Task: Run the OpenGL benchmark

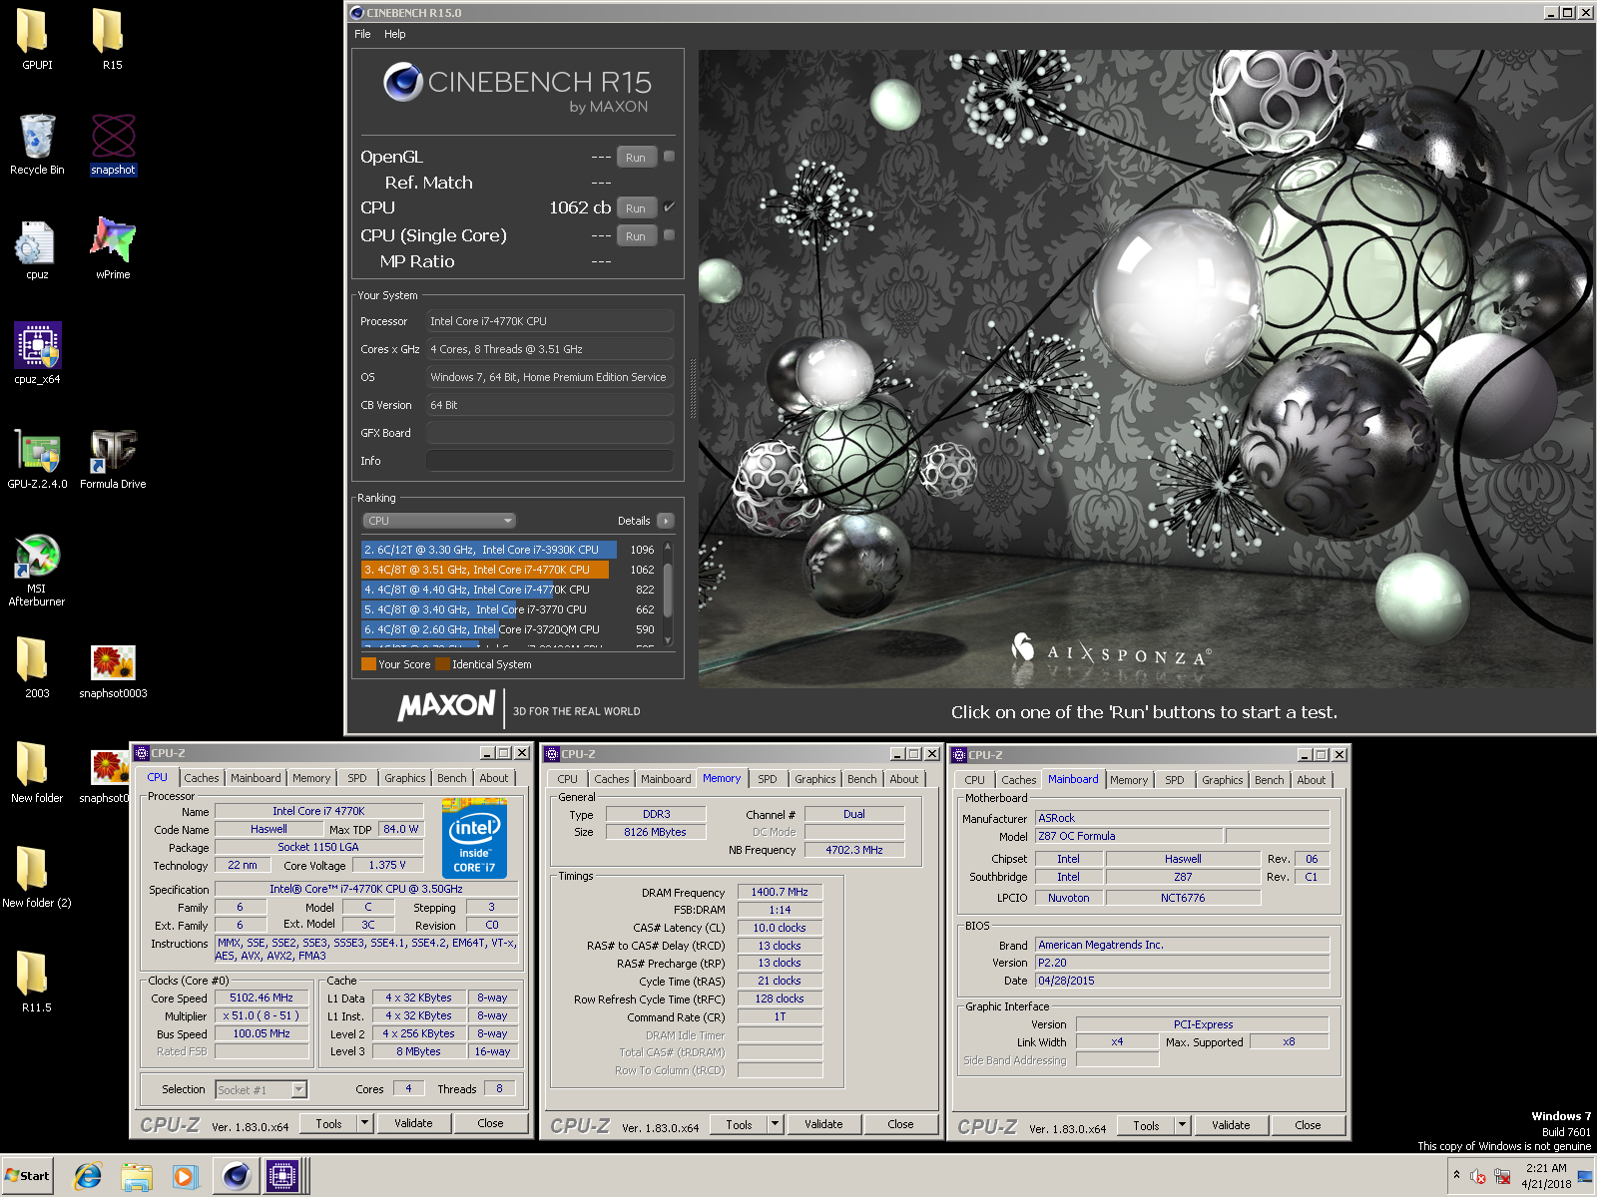Action: pos(636,157)
